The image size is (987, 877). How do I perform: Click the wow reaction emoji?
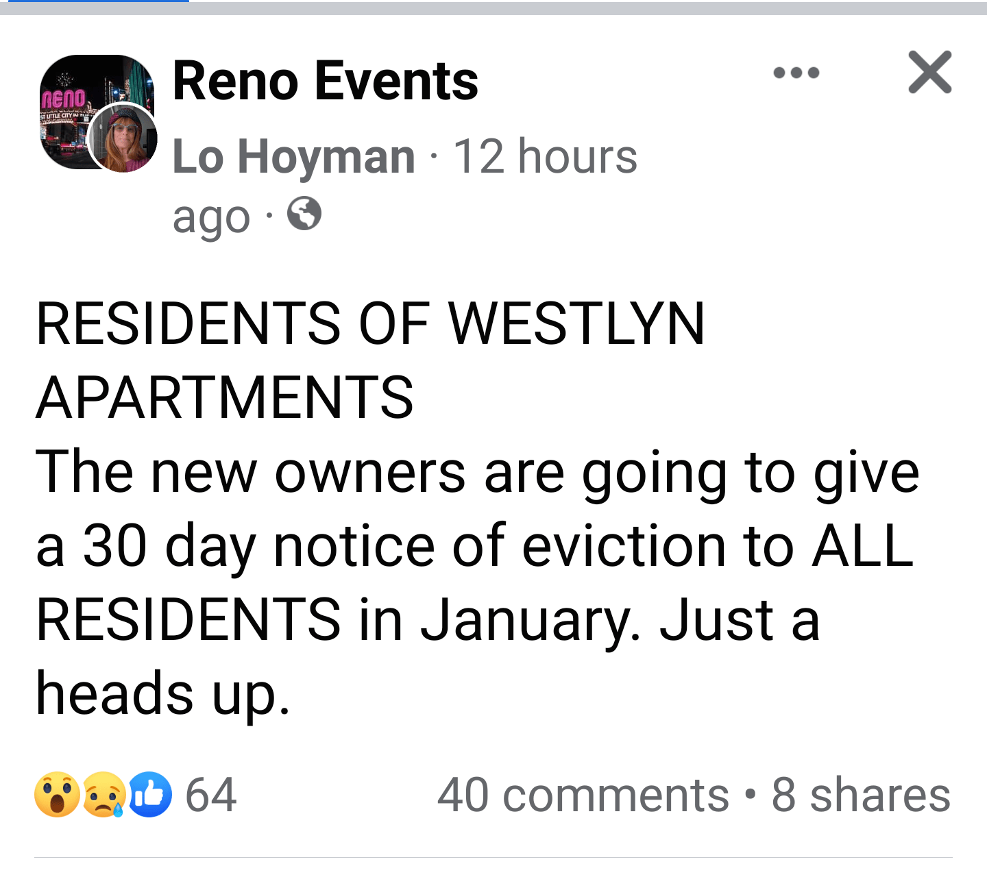coord(56,795)
